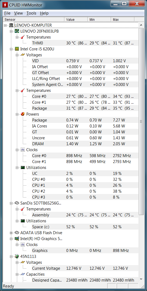Click the Max column header
Image resolution: width=147 pixels, height=291 pixels.
pos(123,19)
